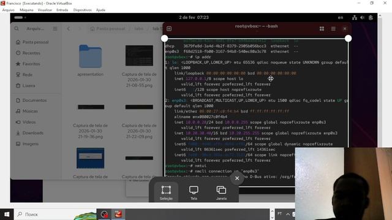
Task: Open the VirtualBox Arquivo menu
Action: coord(8,10)
